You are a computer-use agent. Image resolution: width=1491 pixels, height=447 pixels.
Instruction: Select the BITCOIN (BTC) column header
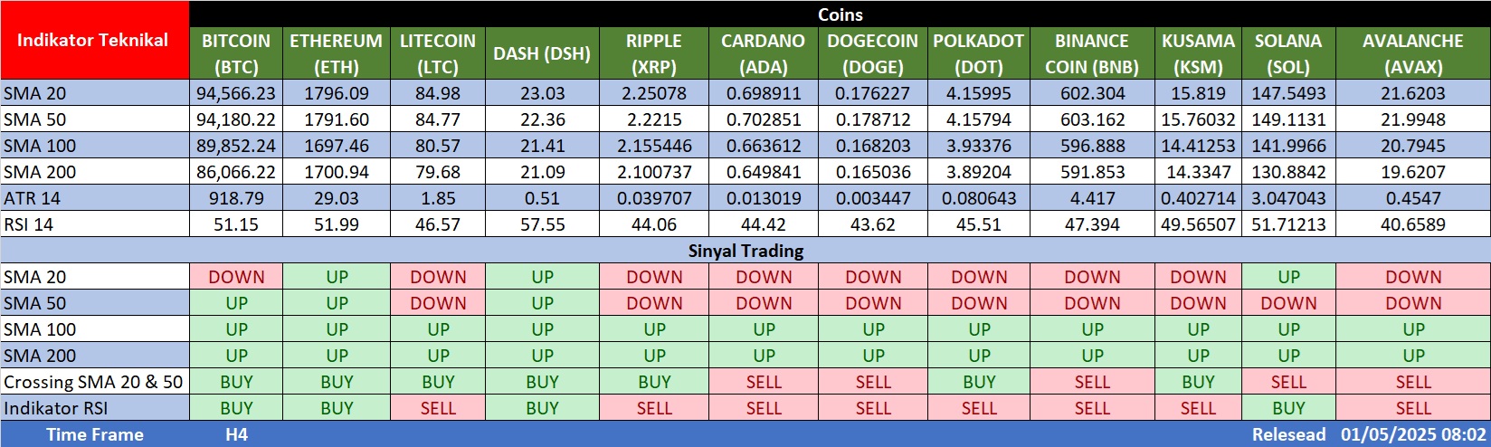tap(236, 53)
